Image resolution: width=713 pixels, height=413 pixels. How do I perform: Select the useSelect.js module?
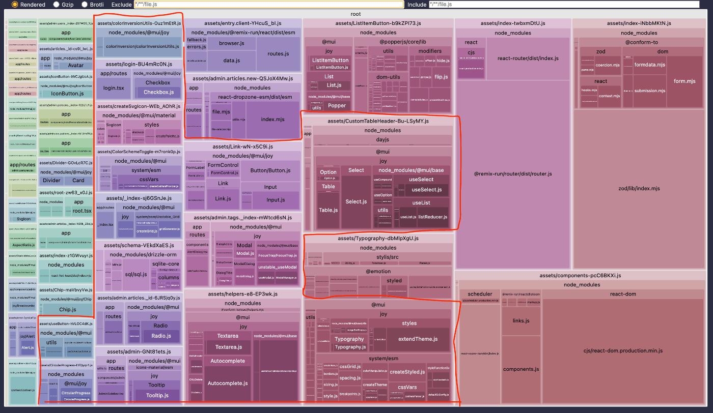(427, 190)
